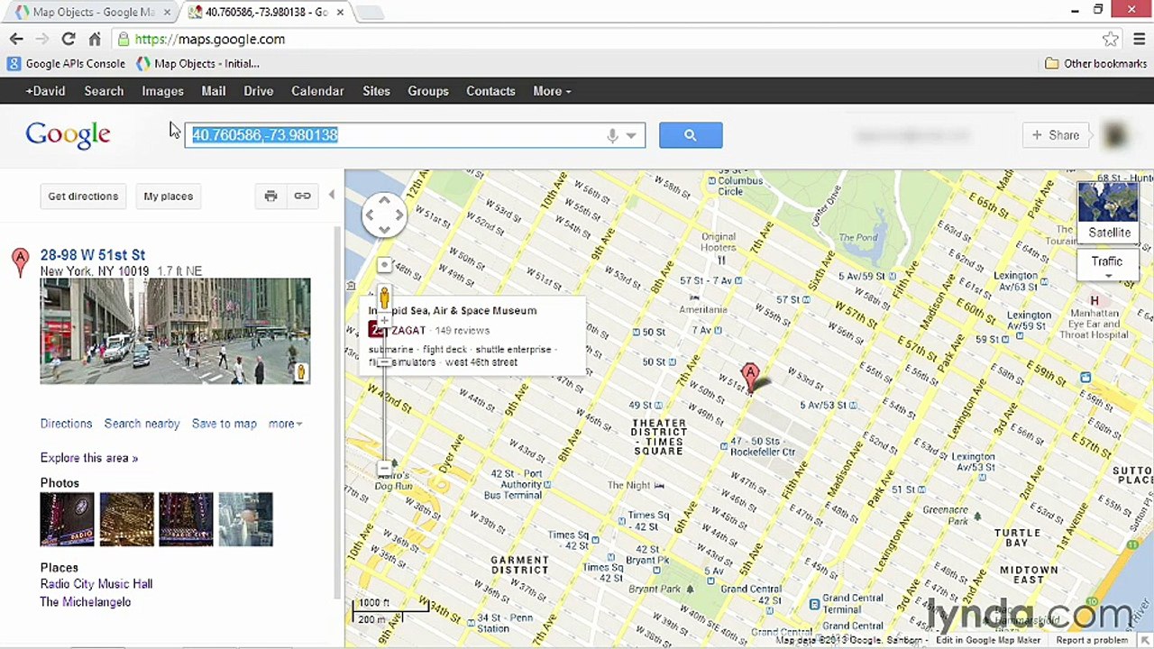The width and height of the screenshot is (1154, 649).
Task: Pan map using the navigation compass
Action: pos(384,215)
